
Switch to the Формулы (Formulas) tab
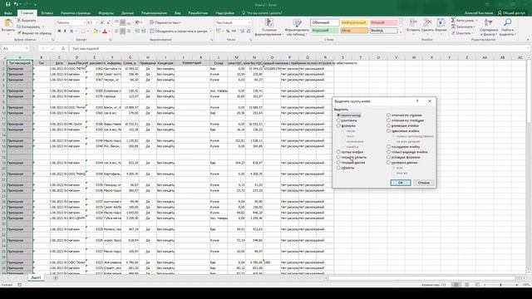[x=106, y=13]
